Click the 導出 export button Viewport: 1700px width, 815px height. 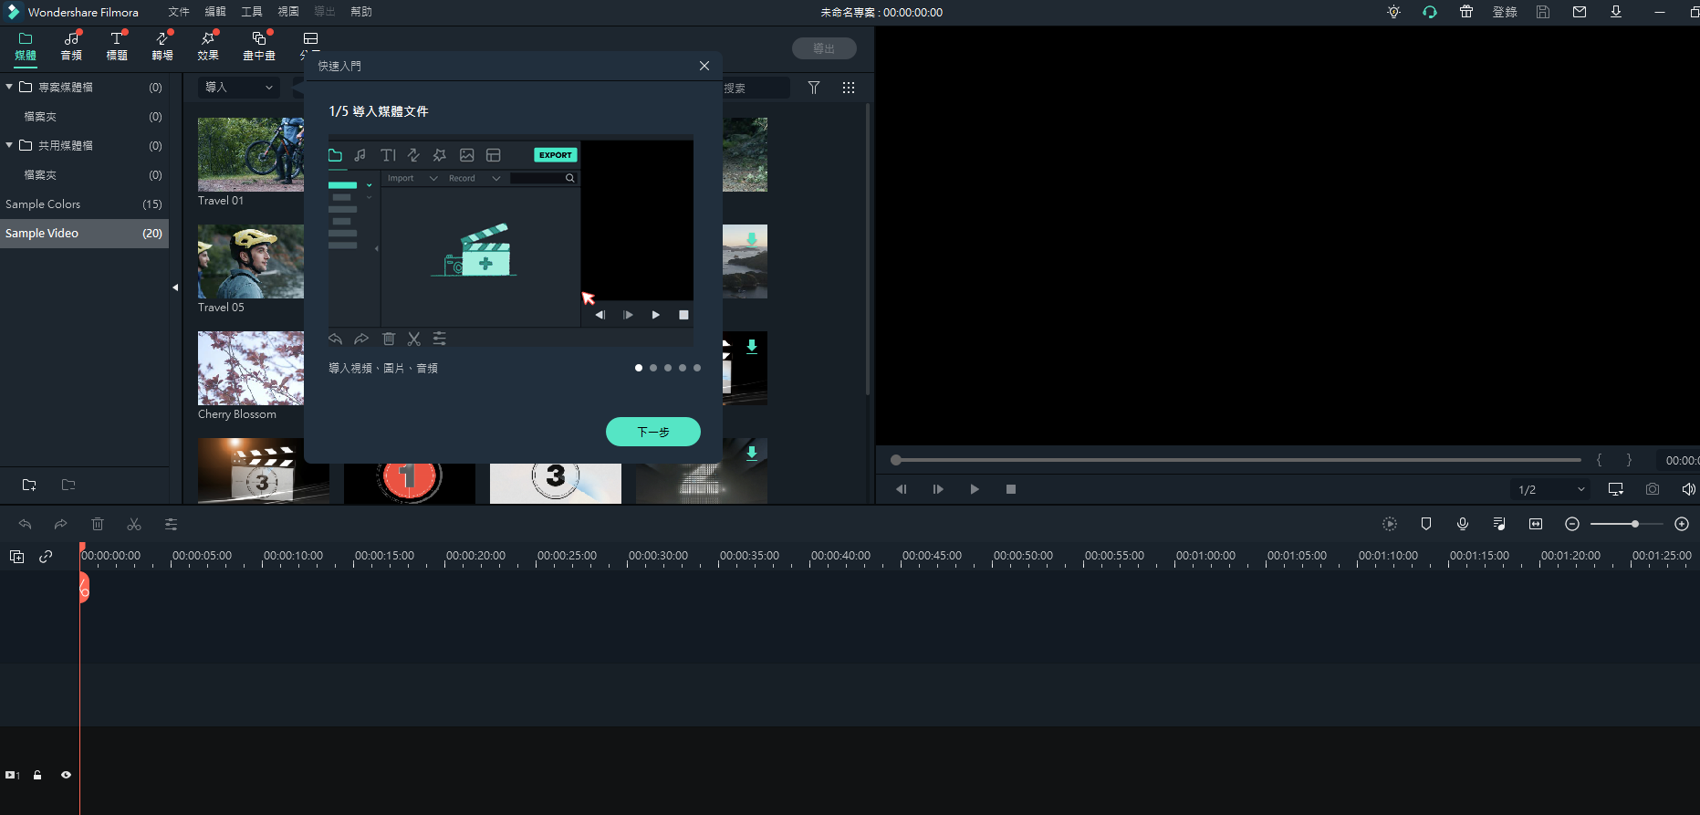(x=824, y=48)
